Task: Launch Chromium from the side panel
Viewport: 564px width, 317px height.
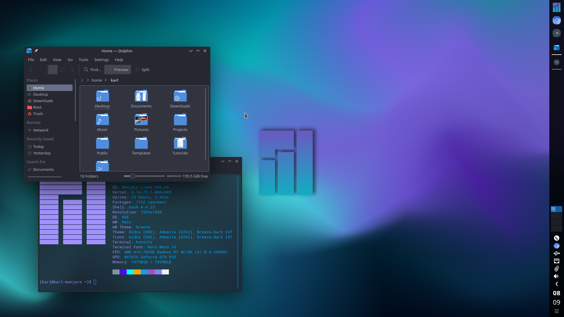Action: pos(557,20)
